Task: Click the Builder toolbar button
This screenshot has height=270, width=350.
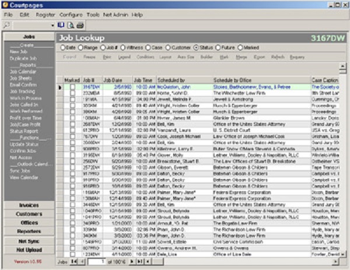Action: tap(206, 57)
